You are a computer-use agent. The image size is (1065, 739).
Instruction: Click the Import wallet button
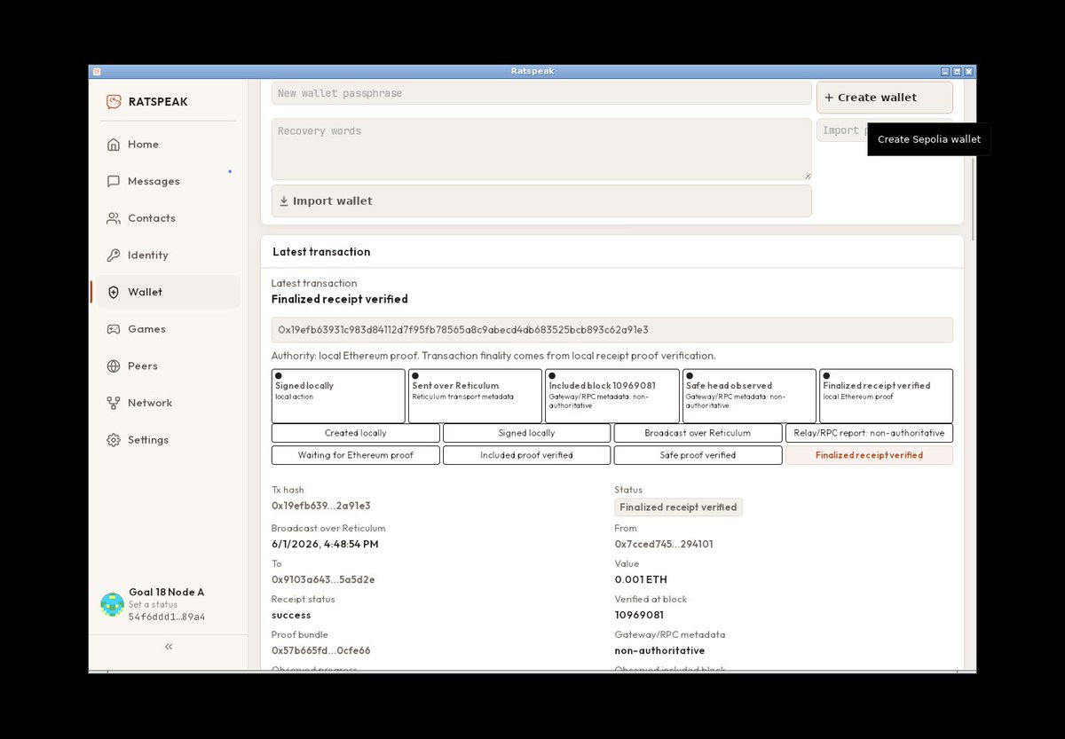point(541,201)
